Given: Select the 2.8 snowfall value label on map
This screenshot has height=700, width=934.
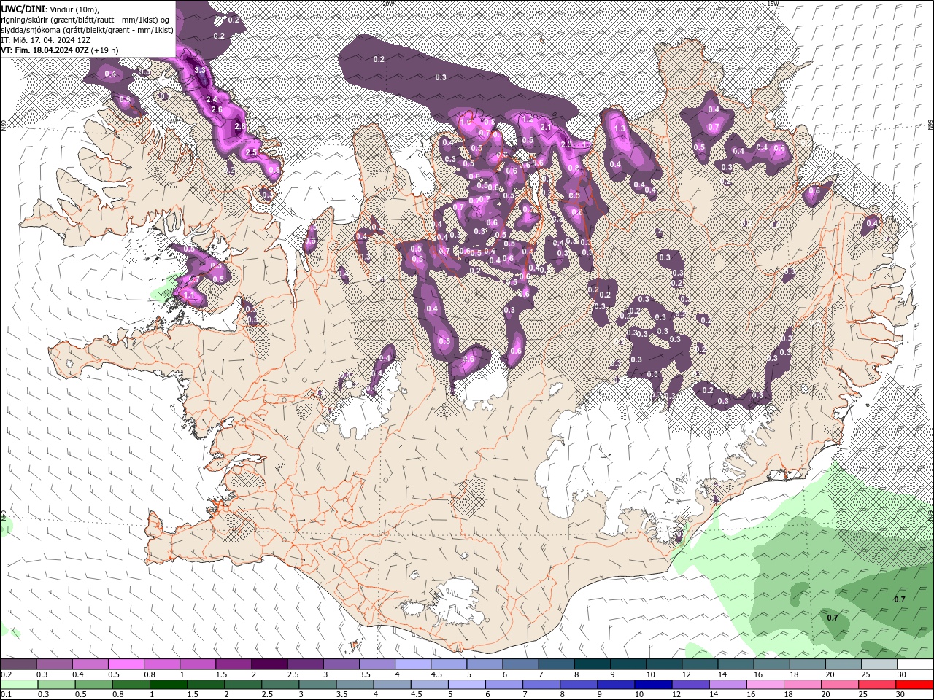Looking at the screenshot, I should pos(239,126).
